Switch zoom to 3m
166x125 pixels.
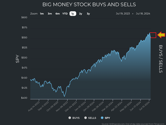[x=50, y=14]
